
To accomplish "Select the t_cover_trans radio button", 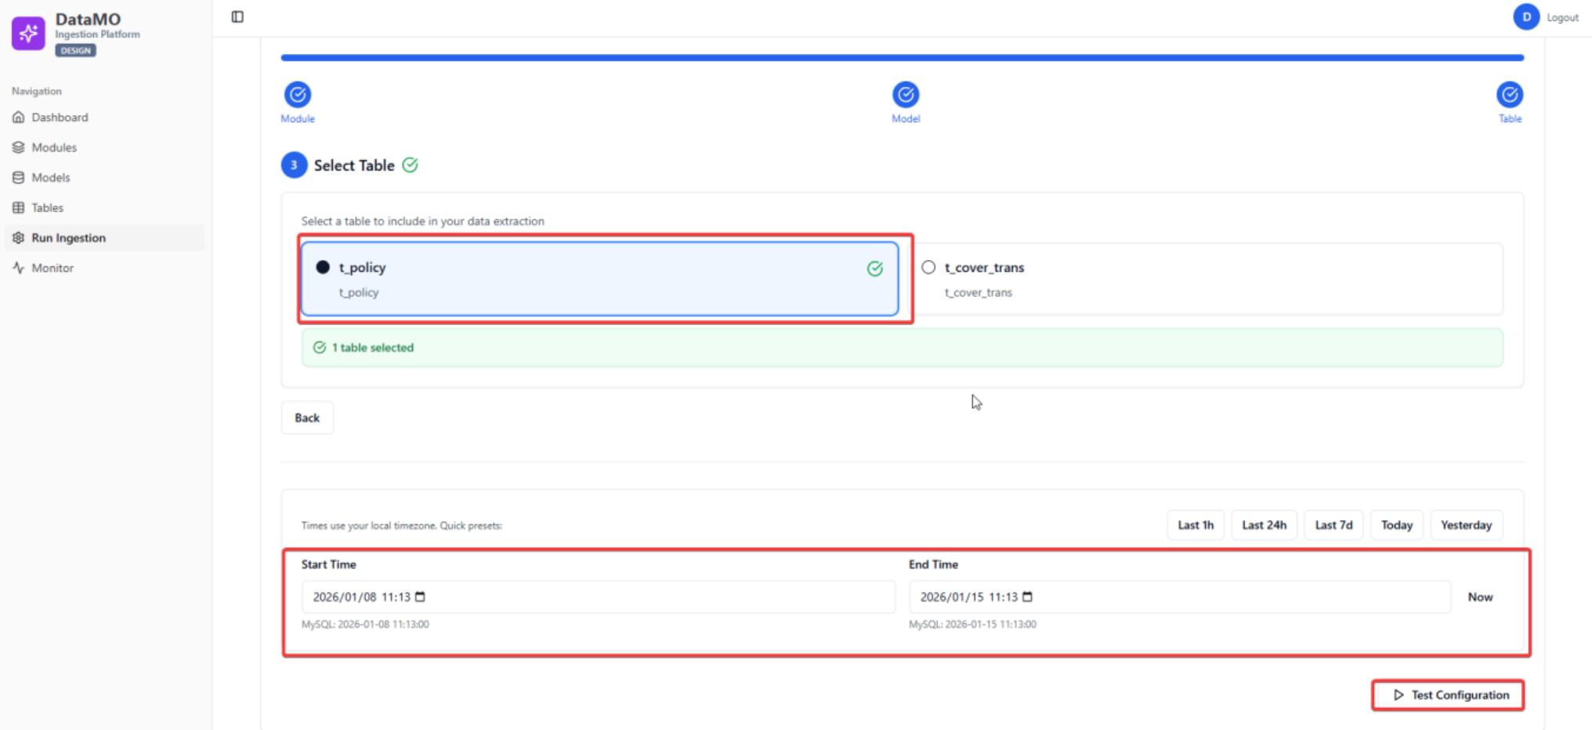I will pos(928,267).
